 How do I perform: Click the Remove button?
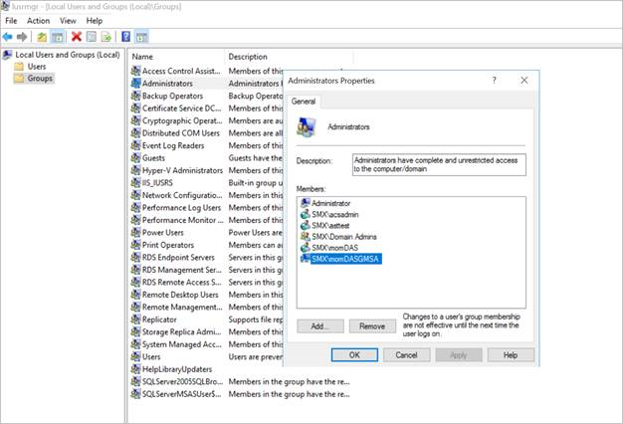tap(372, 326)
